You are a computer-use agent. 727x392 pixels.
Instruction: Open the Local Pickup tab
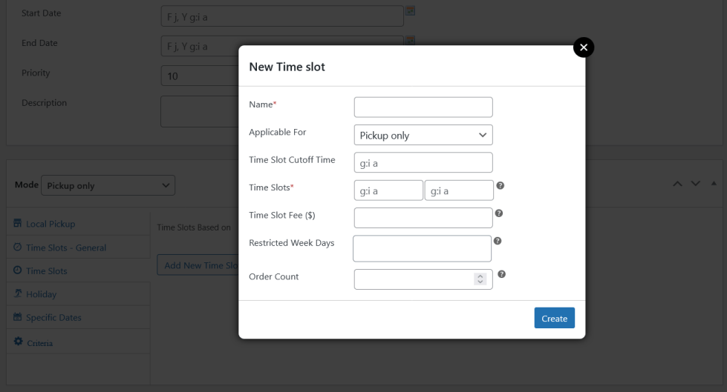[x=50, y=224]
